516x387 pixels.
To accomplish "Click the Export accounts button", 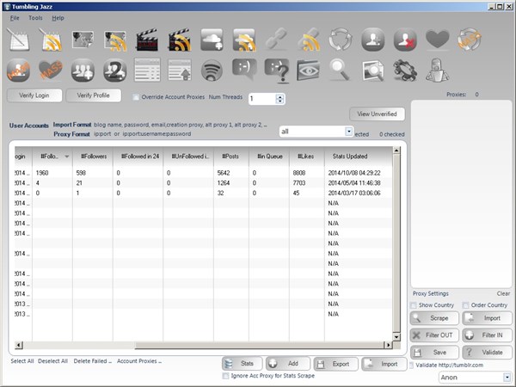I will click(335, 364).
